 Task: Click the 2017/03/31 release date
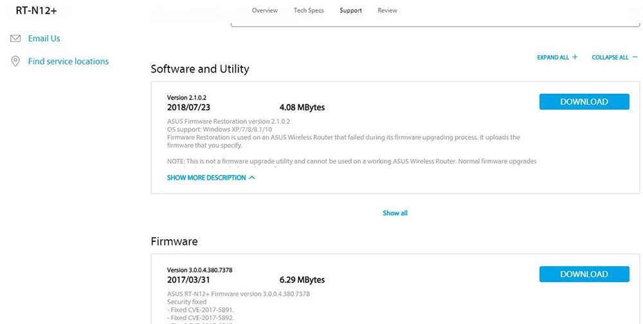[x=188, y=280]
